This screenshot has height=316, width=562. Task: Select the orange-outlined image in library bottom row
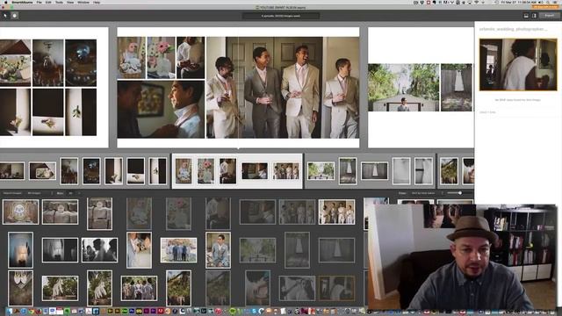click(x=336, y=288)
